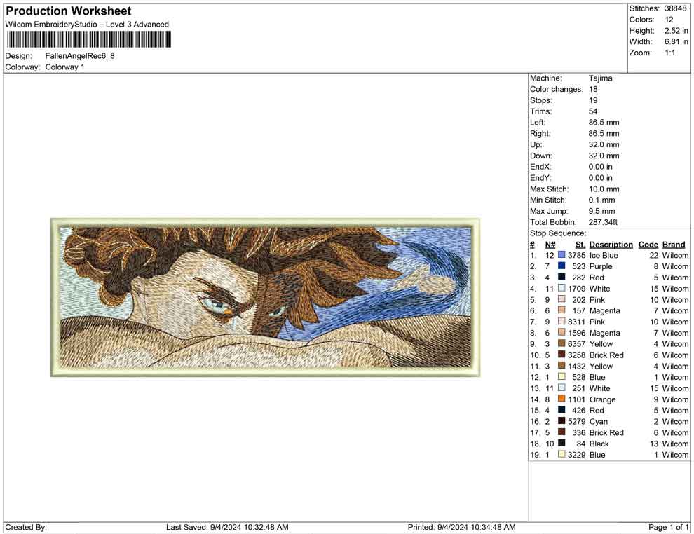Click the Brick Red 3258 swatch

click(562, 355)
